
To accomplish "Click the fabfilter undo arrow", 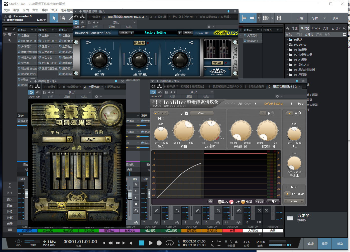I will pyautogui.click(x=227, y=104).
